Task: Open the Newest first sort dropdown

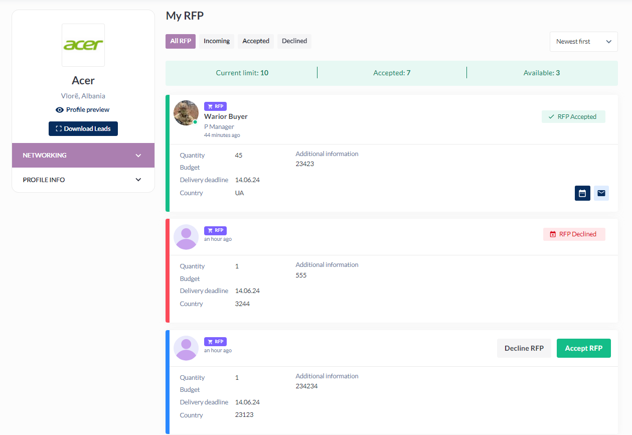Action: tap(583, 42)
